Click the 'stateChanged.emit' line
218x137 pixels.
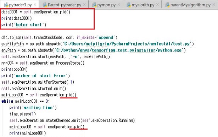pos(72,120)
